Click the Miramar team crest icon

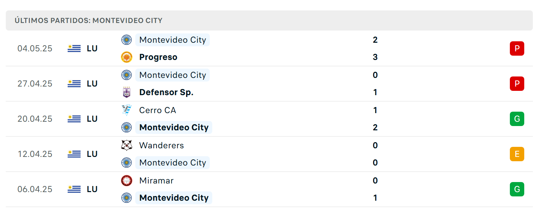pos(126,181)
